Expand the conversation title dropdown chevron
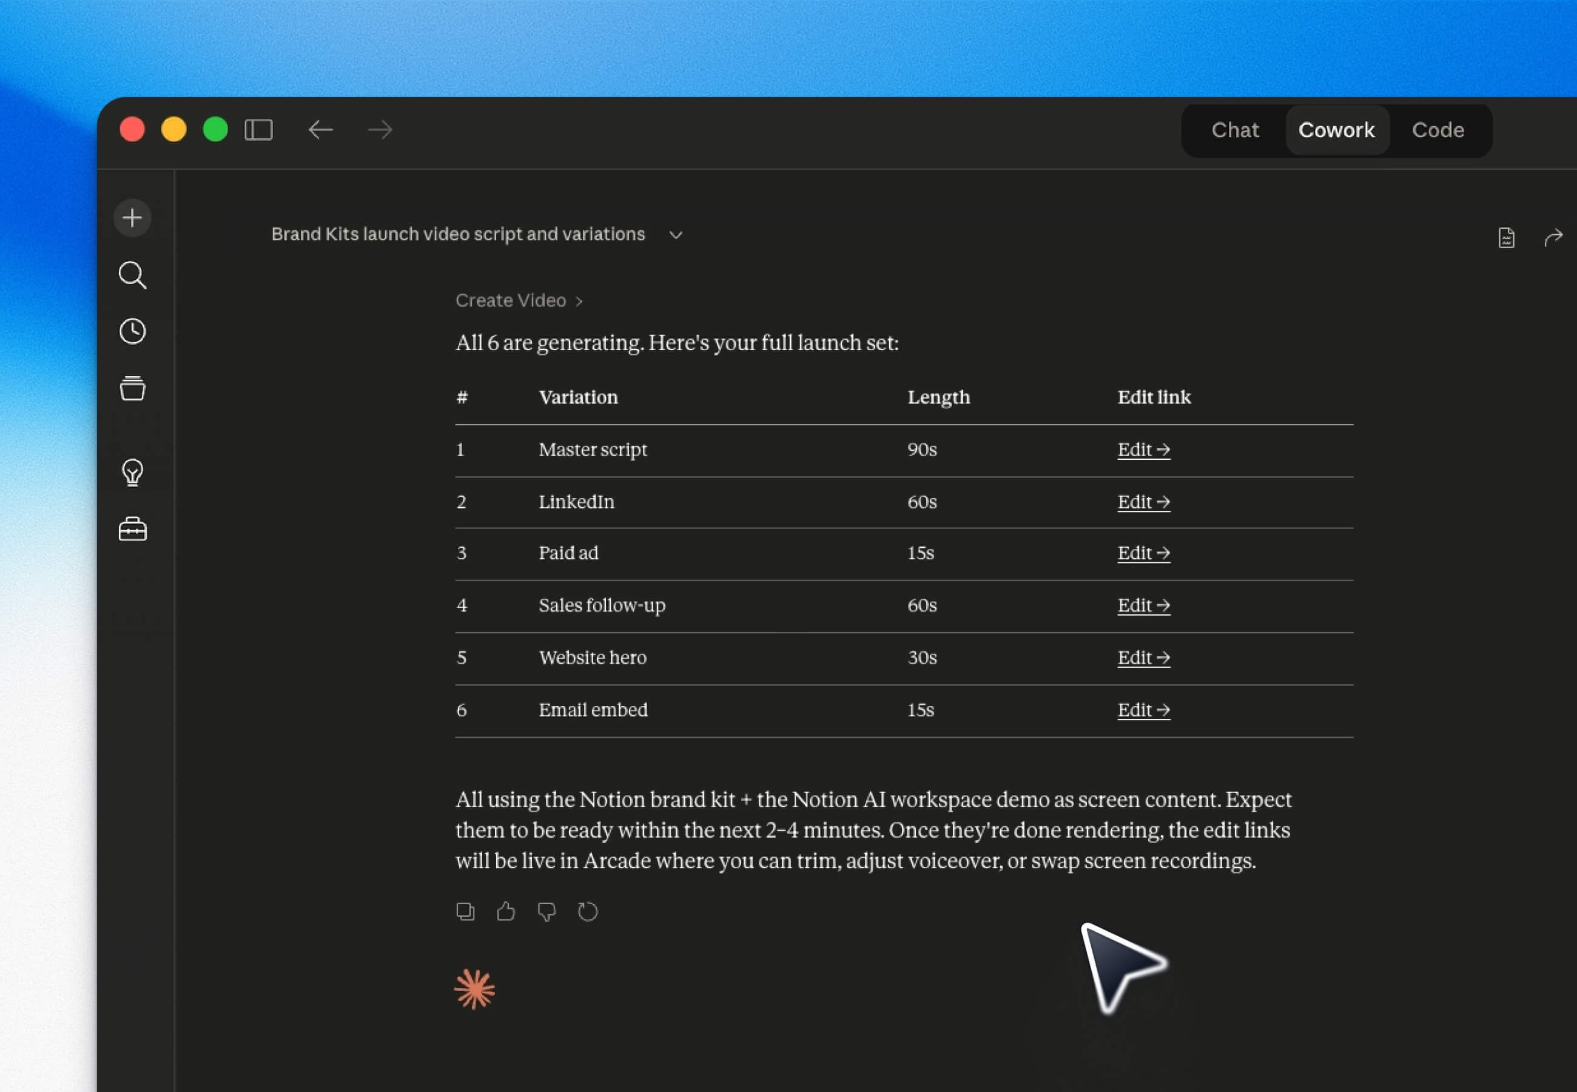The width and height of the screenshot is (1577, 1092). tap(676, 235)
